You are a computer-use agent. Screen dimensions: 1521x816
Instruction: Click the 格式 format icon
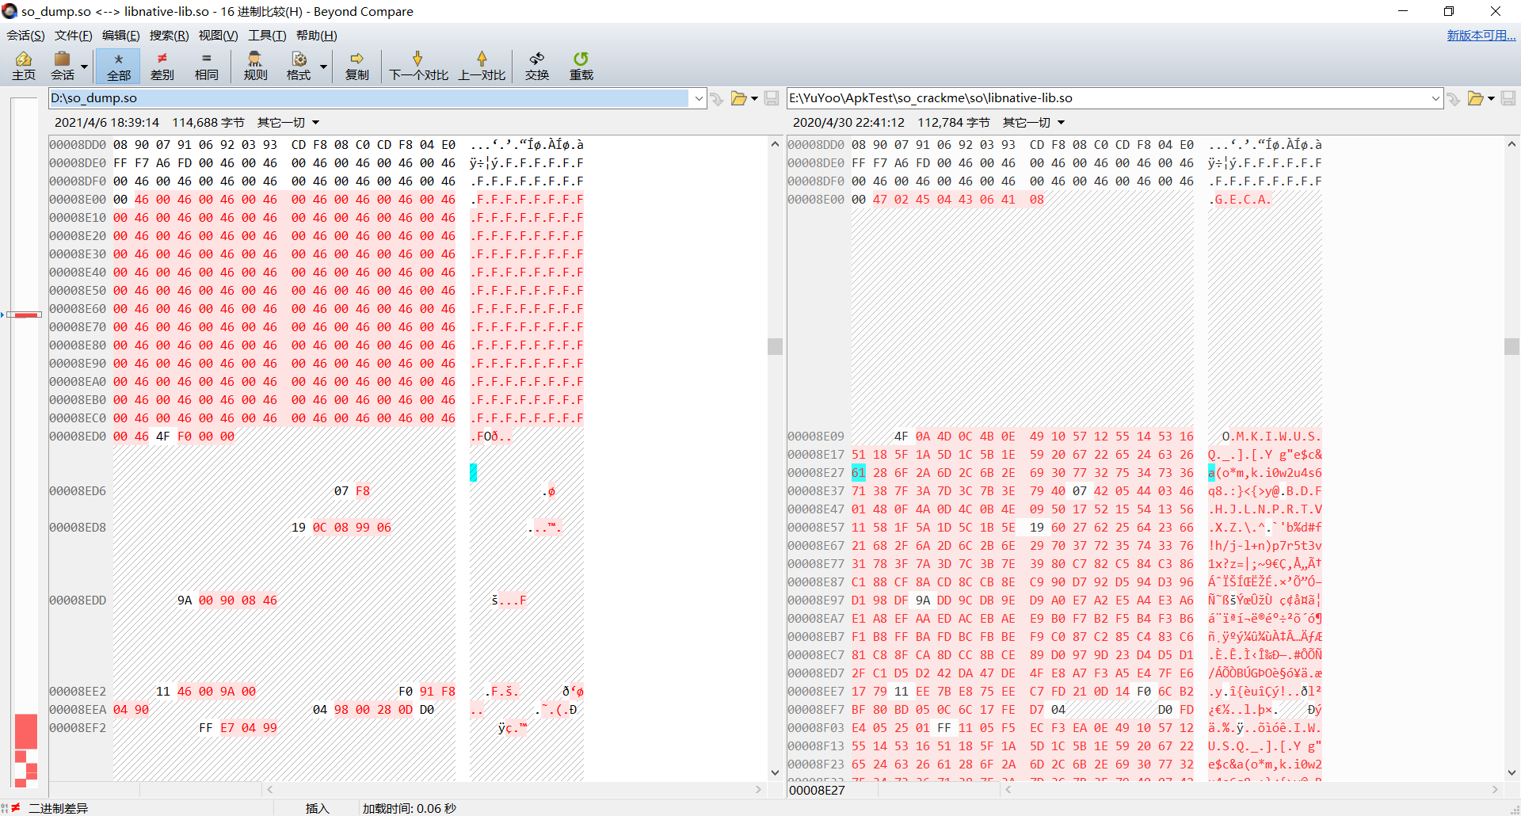tap(299, 66)
